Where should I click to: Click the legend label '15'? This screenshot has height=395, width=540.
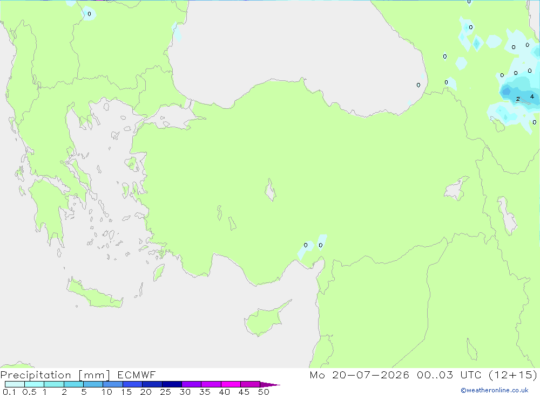126,392
